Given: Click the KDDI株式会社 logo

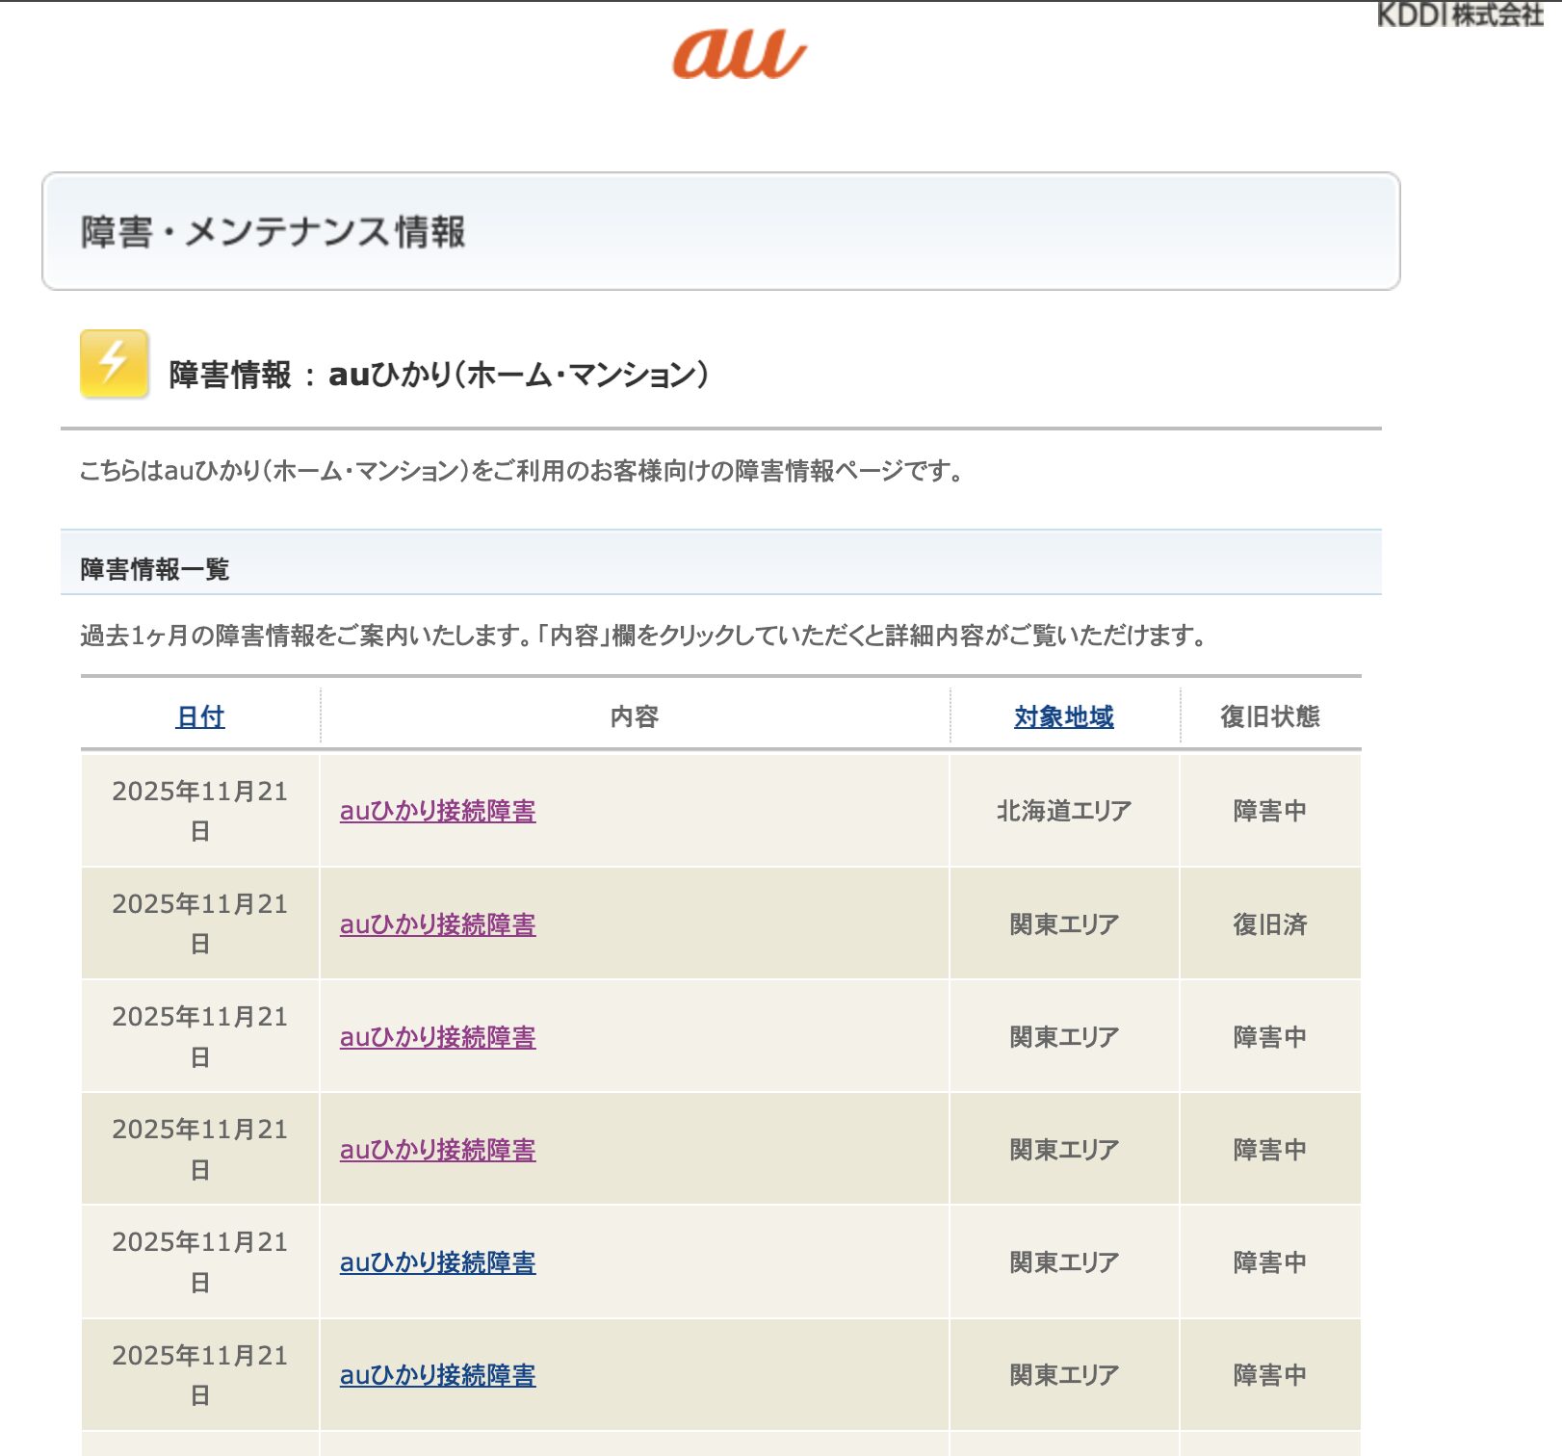Looking at the screenshot, I should click(1459, 14).
